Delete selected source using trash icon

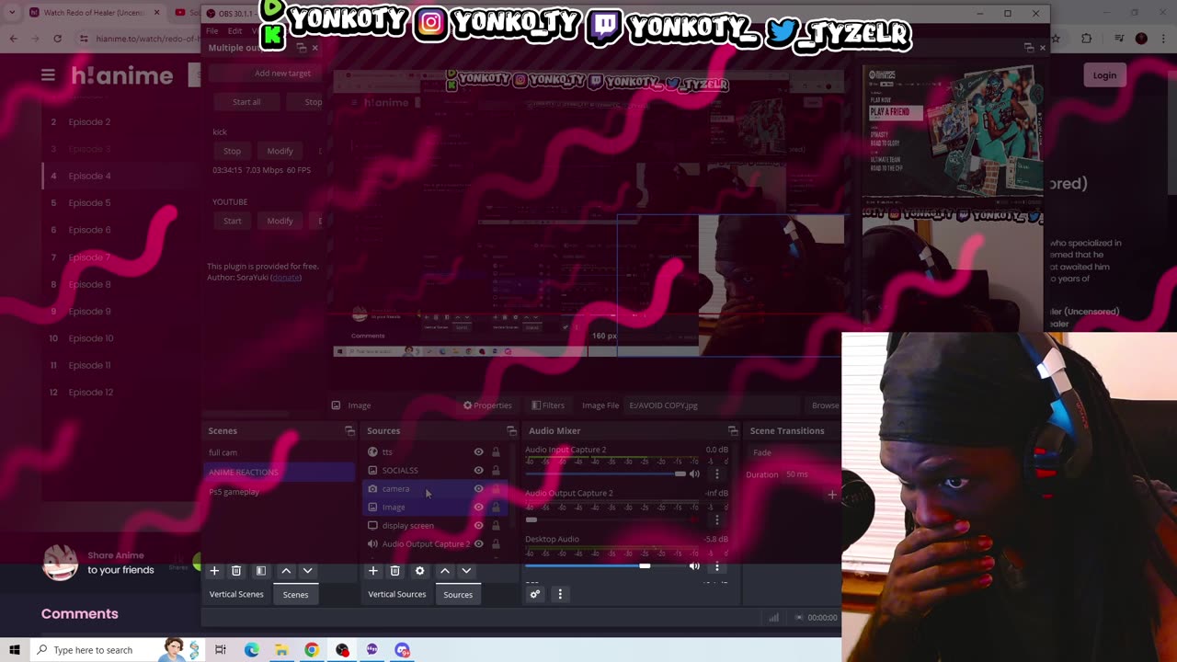(x=395, y=571)
